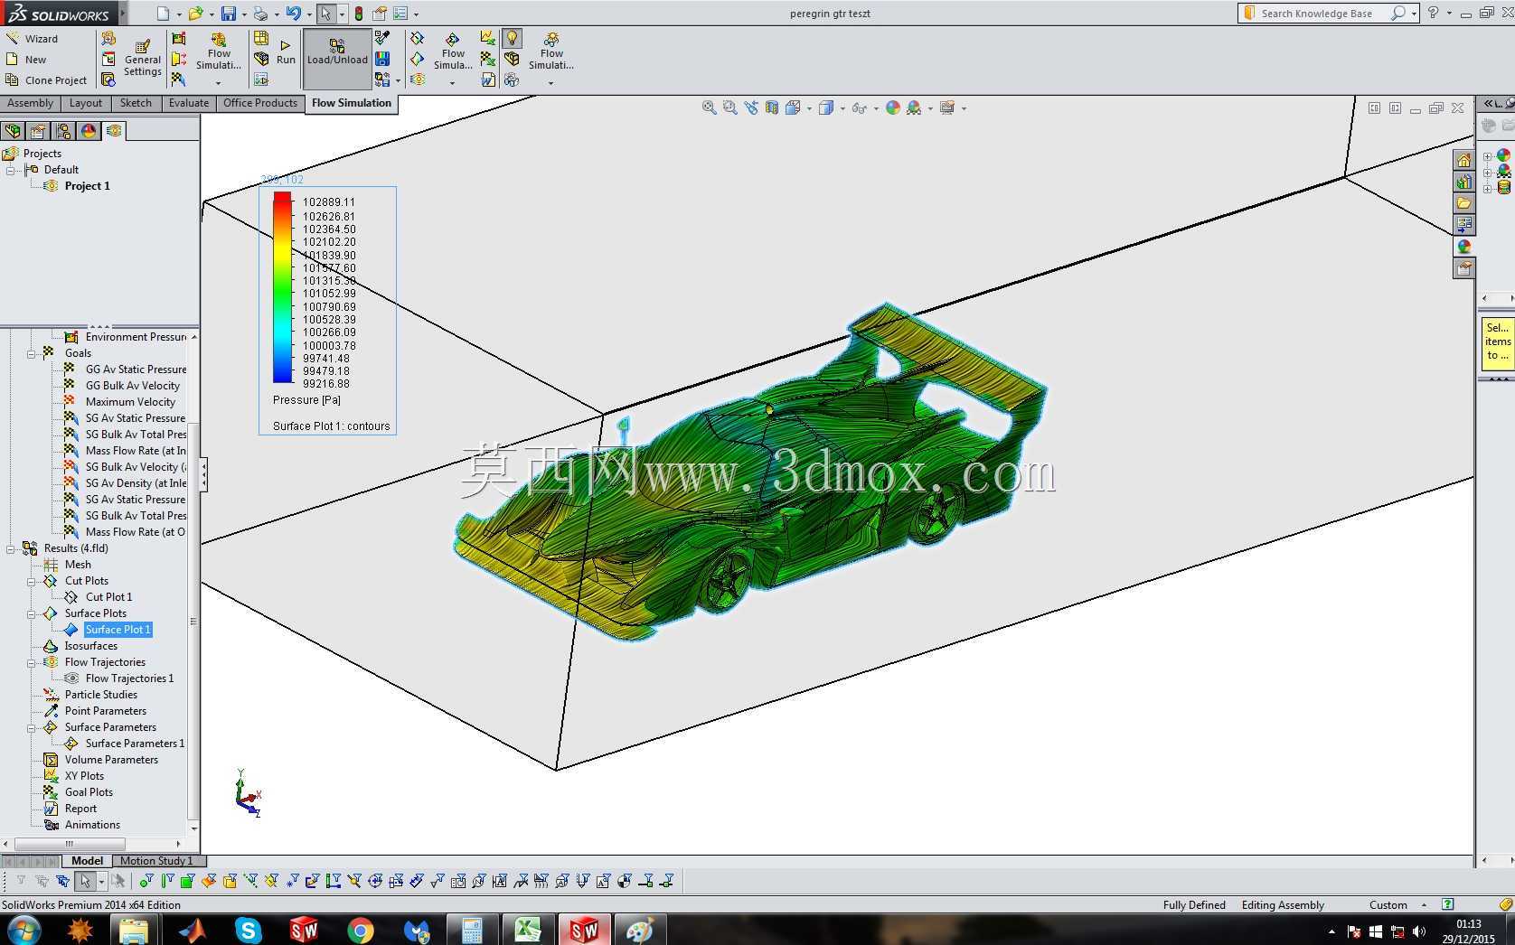The height and width of the screenshot is (945, 1515).
Task: Click the Zoom to Area icon
Action: [x=730, y=108]
